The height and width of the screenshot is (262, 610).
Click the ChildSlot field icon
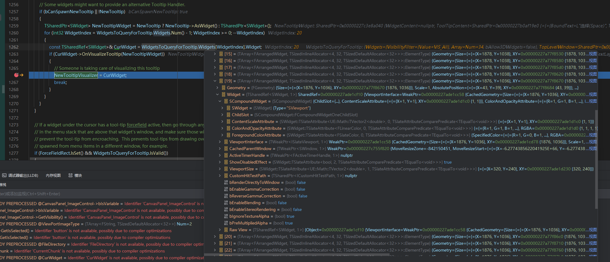tap(228, 115)
